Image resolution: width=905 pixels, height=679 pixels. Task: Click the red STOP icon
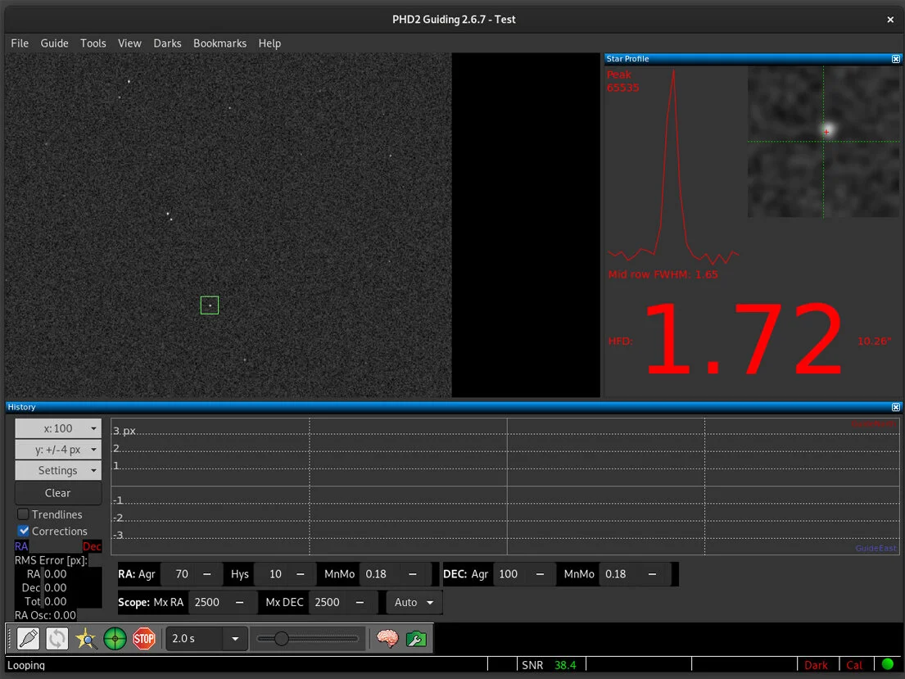point(143,639)
